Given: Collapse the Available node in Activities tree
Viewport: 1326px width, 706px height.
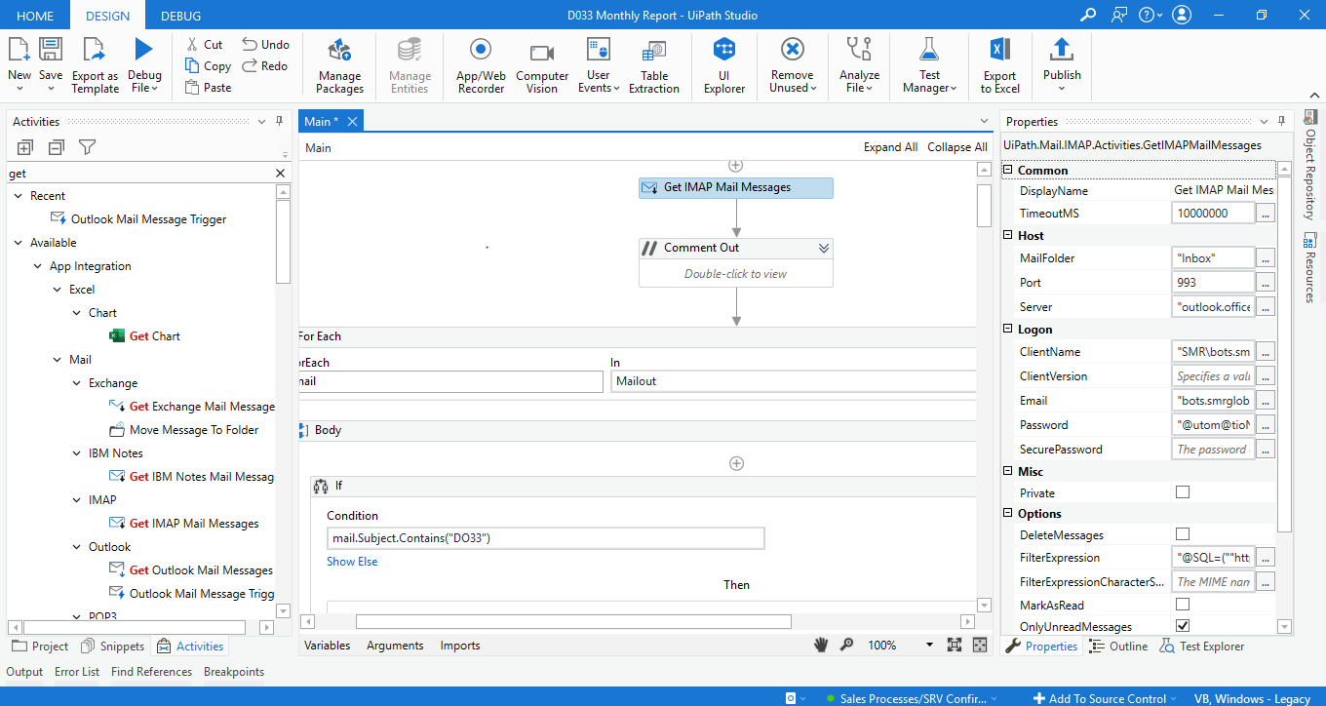Looking at the screenshot, I should coord(18,243).
